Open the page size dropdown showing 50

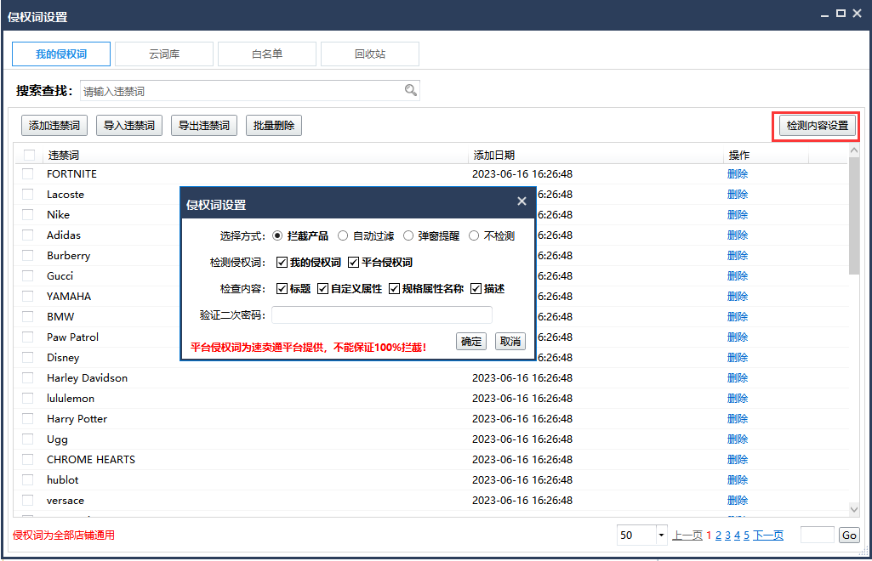pos(661,535)
